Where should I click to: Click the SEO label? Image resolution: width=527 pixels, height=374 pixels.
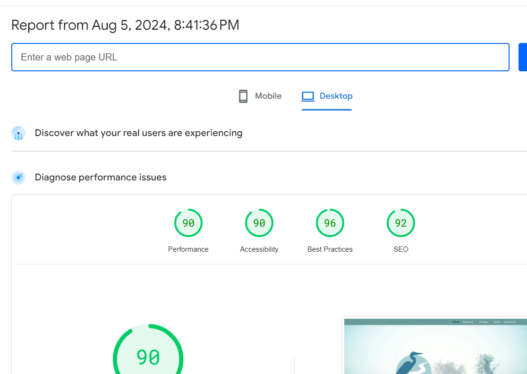pos(401,249)
